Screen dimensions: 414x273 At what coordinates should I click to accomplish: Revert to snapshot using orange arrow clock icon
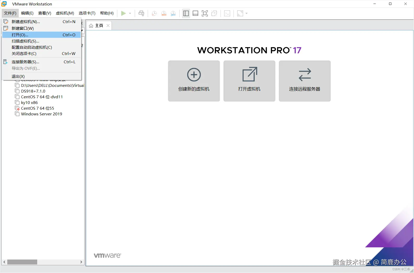pos(164,13)
